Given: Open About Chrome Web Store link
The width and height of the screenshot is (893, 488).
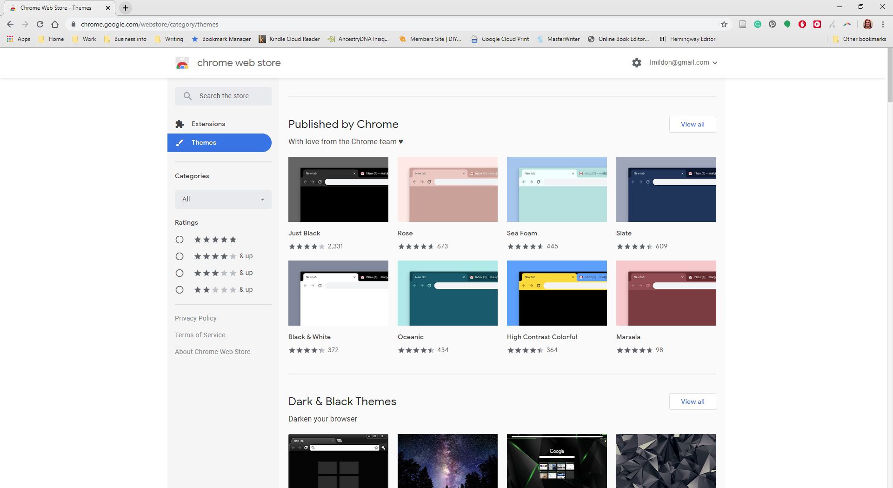Looking at the screenshot, I should click(x=213, y=352).
